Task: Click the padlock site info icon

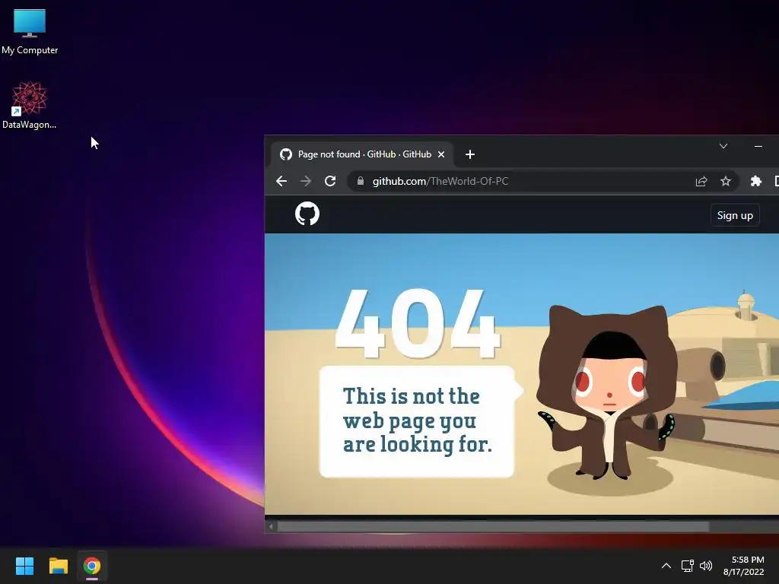Action: pyautogui.click(x=361, y=181)
